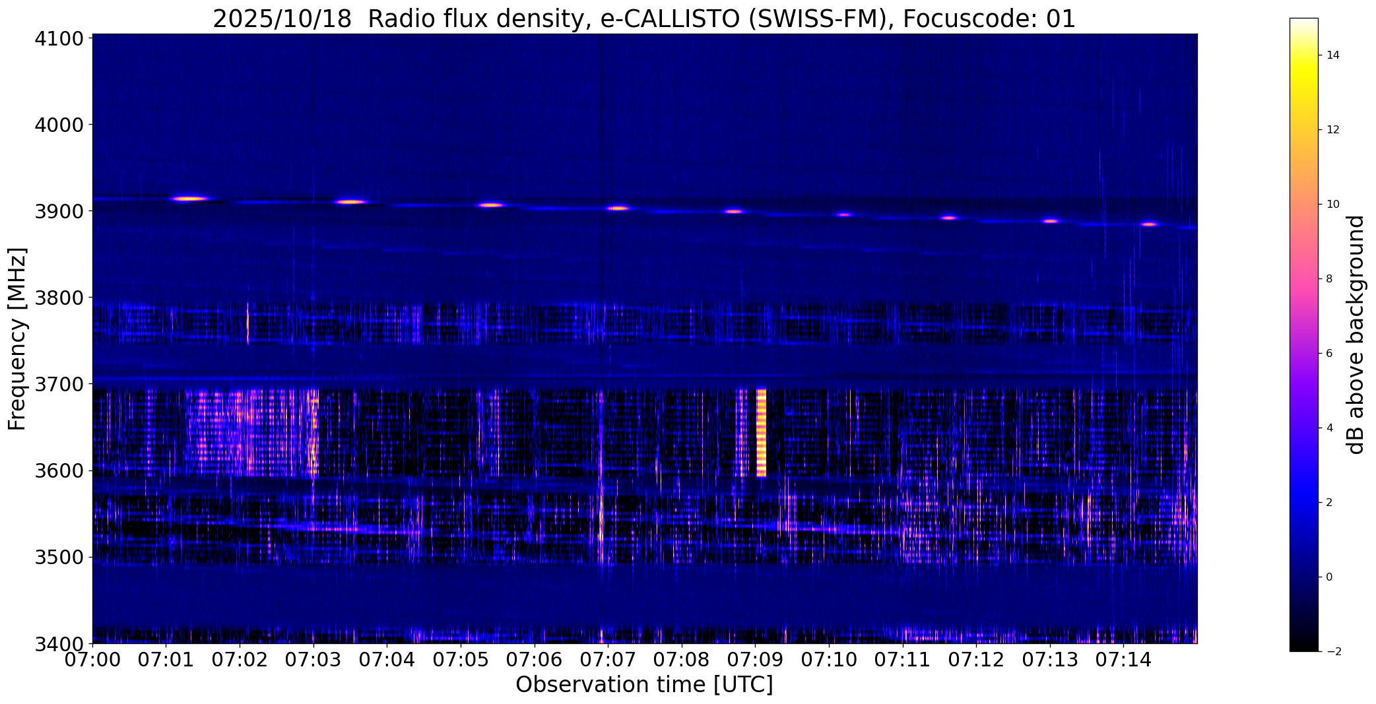Click the 07:06 time tick label
This screenshot has width=1376, height=704.
(534, 660)
